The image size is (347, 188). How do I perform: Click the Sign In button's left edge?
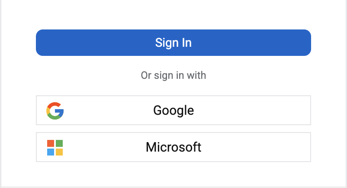coord(37,42)
